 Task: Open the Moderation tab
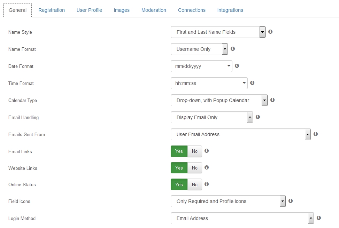(x=154, y=10)
